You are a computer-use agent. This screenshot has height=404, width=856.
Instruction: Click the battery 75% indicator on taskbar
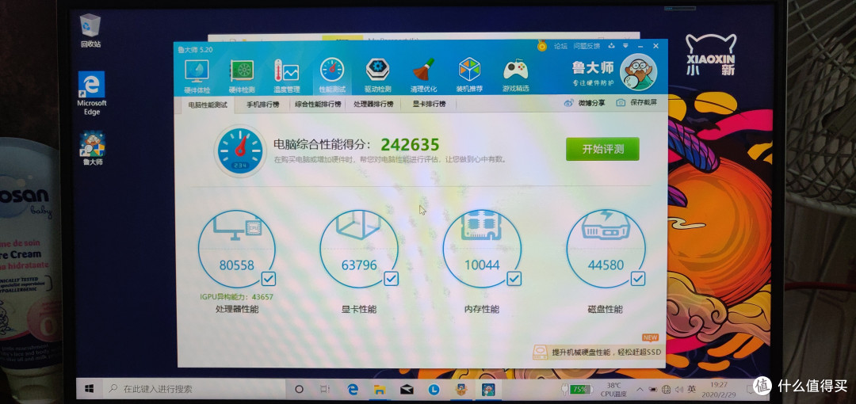(576, 389)
